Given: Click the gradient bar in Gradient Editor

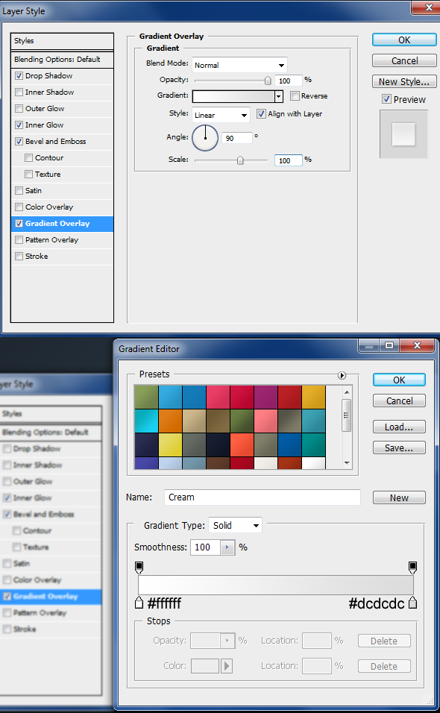Looking at the screenshot, I should click(276, 585).
